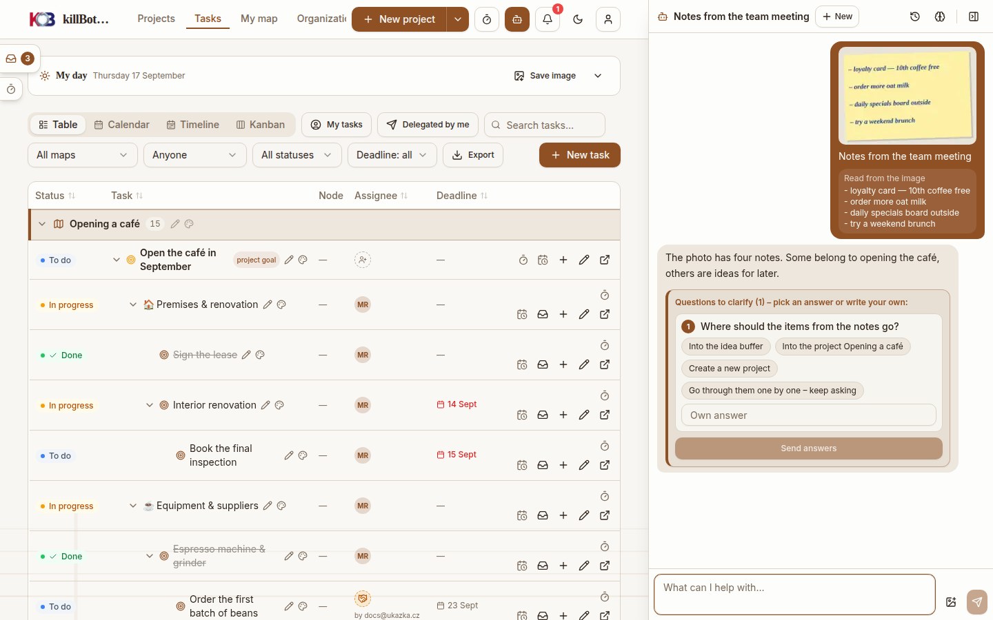Start the timer for Interior renovation

pyautogui.click(x=605, y=395)
